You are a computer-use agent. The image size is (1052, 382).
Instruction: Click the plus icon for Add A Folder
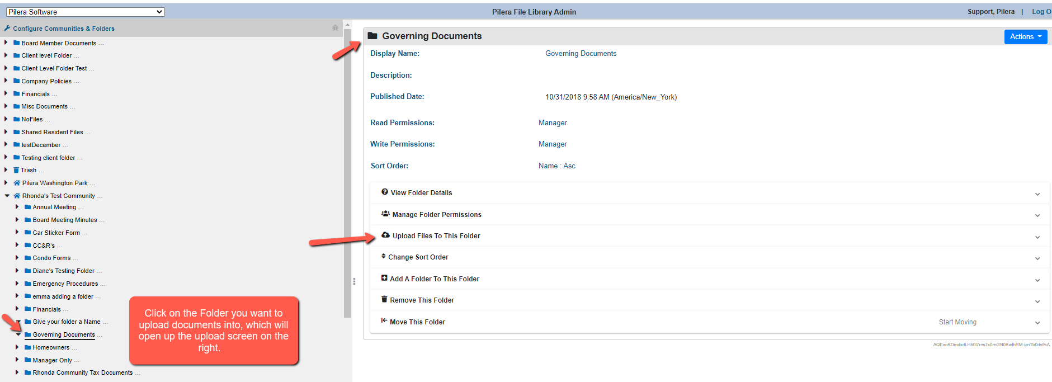[384, 278]
